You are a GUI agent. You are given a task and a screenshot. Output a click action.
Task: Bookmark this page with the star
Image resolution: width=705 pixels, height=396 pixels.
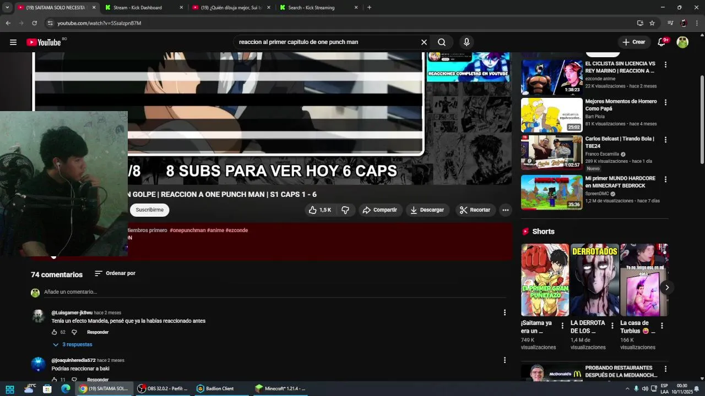[x=652, y=23]
